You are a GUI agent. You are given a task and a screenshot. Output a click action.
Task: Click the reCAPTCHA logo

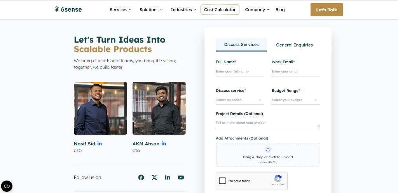point(278,179)
